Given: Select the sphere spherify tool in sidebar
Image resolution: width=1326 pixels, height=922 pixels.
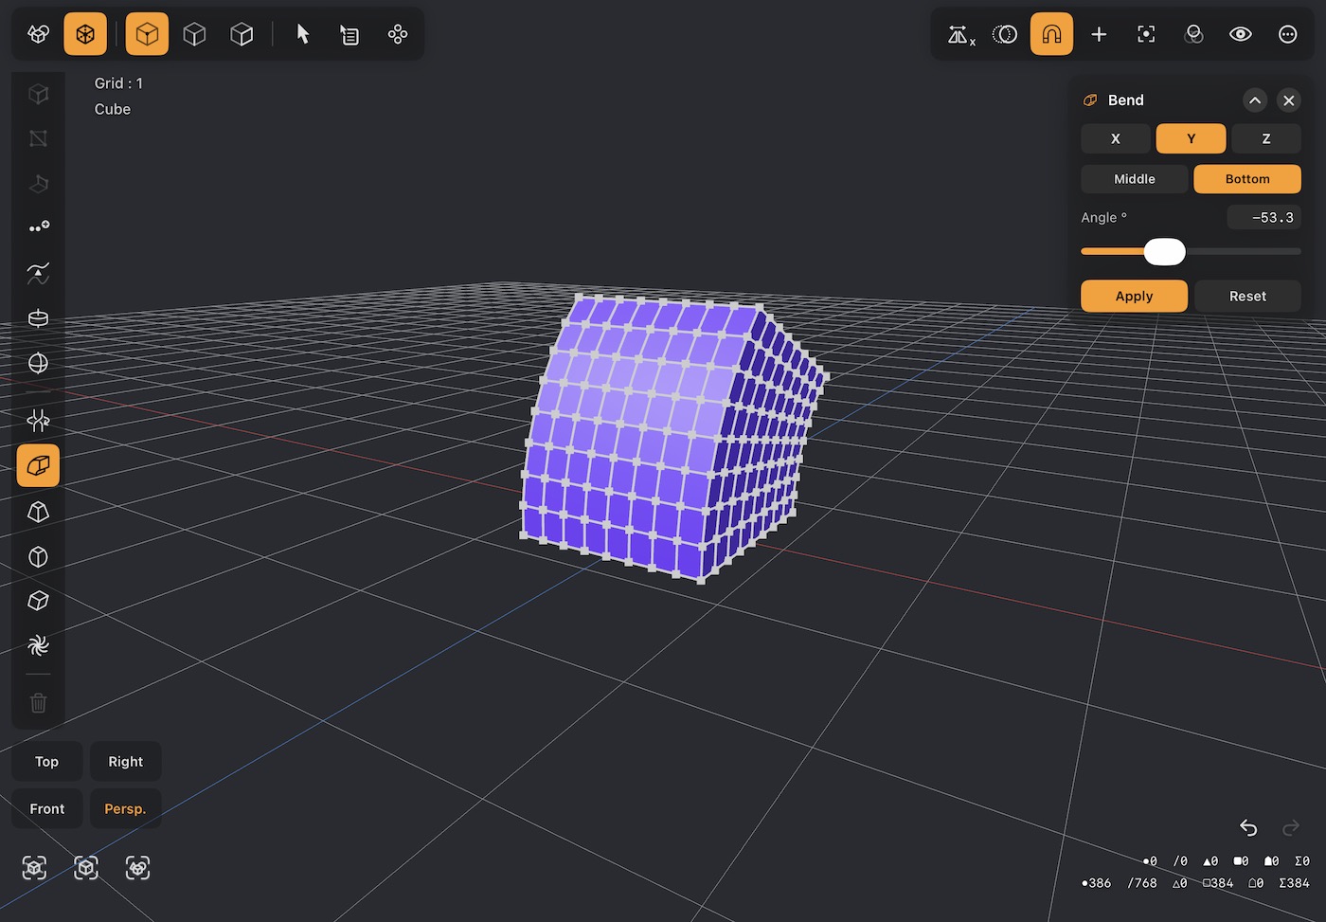Looking at the screenshot, I should click(39, 364).
